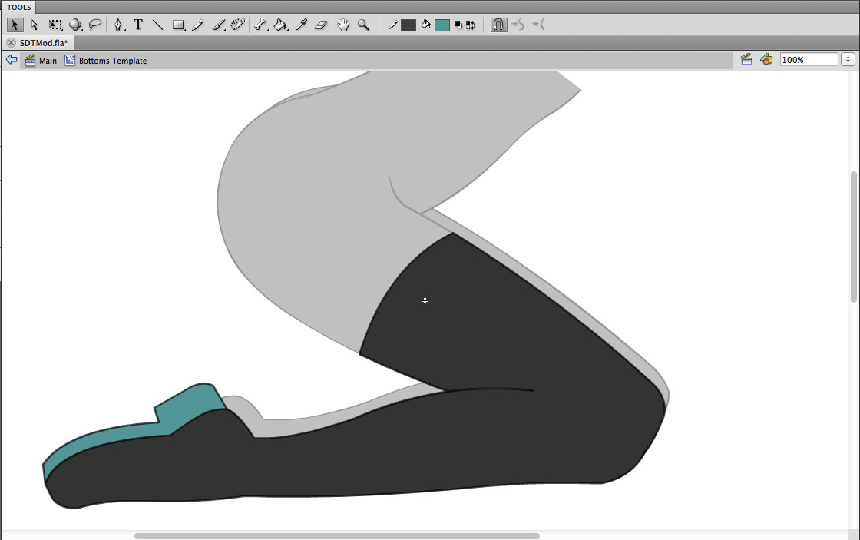Select the Free Transform tool
This screenshot has height=540, width=860.
pyautogui.click(x=55, y=25)
